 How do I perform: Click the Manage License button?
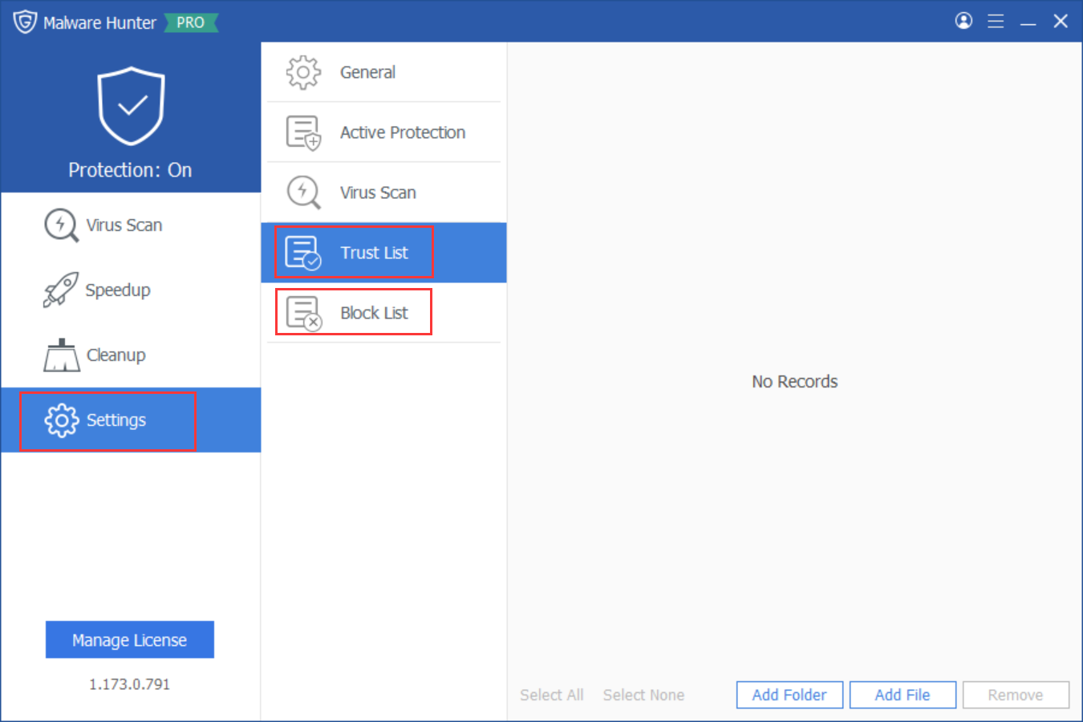point(129,639)
